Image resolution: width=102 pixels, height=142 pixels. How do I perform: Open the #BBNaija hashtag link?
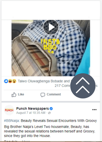pos(12,121)
